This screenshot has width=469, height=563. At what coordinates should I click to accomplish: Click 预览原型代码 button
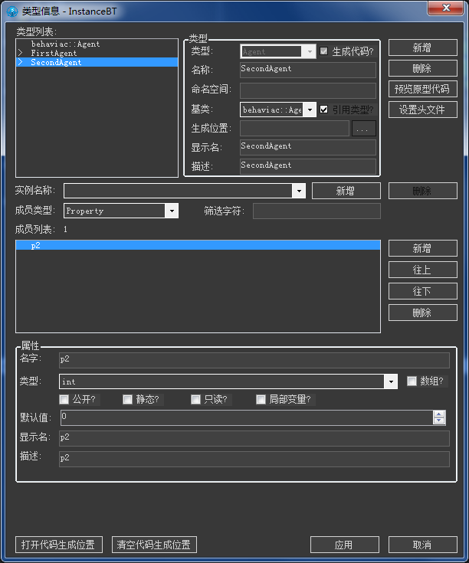(x=422, y=89)
